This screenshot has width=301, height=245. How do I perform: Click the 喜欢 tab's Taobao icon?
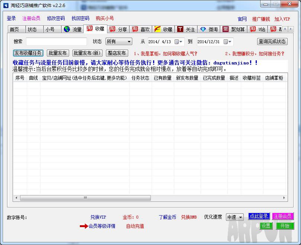pos(135,29)
